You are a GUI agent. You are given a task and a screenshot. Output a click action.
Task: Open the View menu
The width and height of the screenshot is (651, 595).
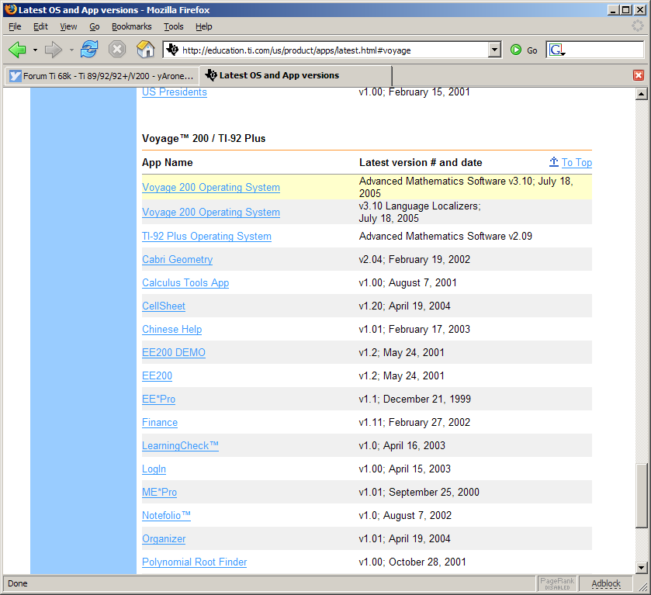tap(68, 26)
